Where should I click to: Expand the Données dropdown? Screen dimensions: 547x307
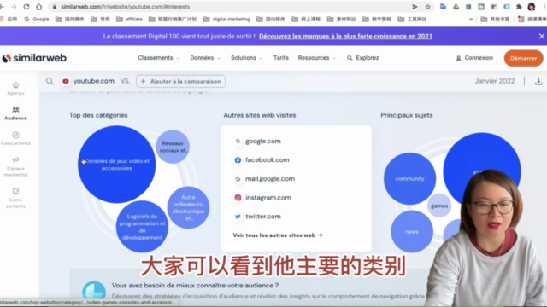205,58
